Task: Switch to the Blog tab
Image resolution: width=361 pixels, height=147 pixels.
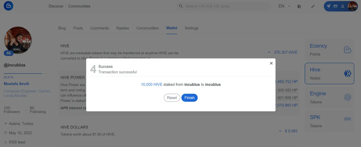Action: click(x=62, y=28)
